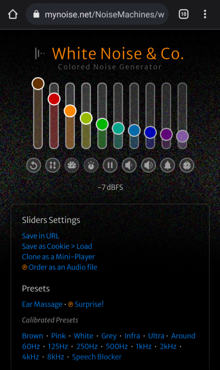The image size is (220, 370).
Task: Click the light purple slider knob
Action: click(x=182, y=136)
